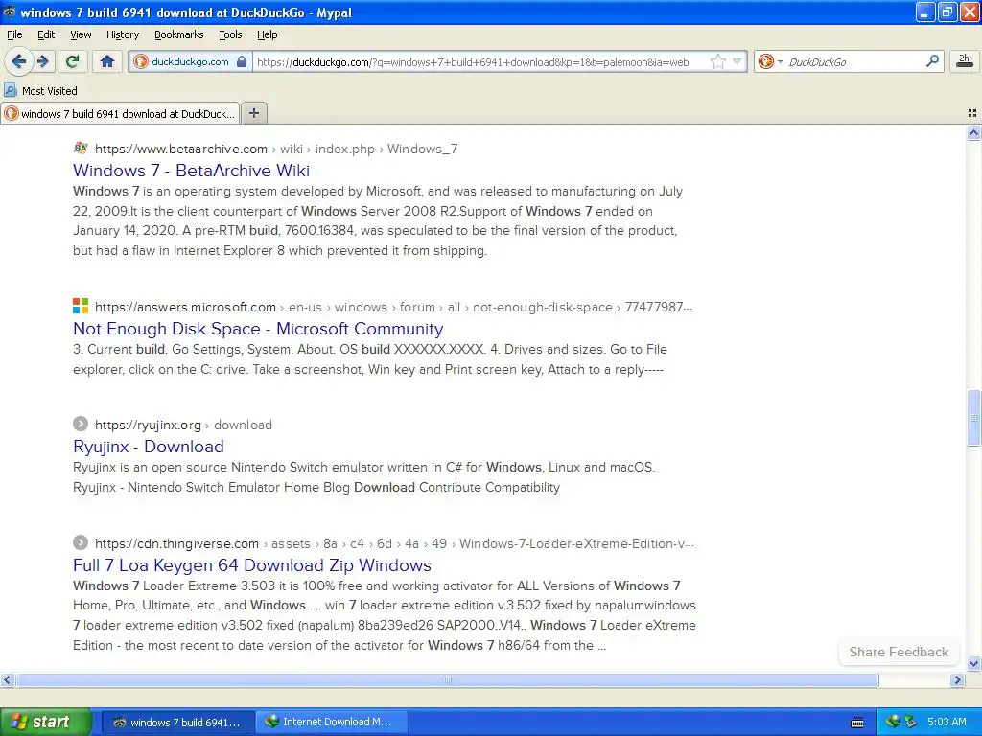
Task: Click the Most Visited bookmarks folder
Action: (x=40, y=91)
